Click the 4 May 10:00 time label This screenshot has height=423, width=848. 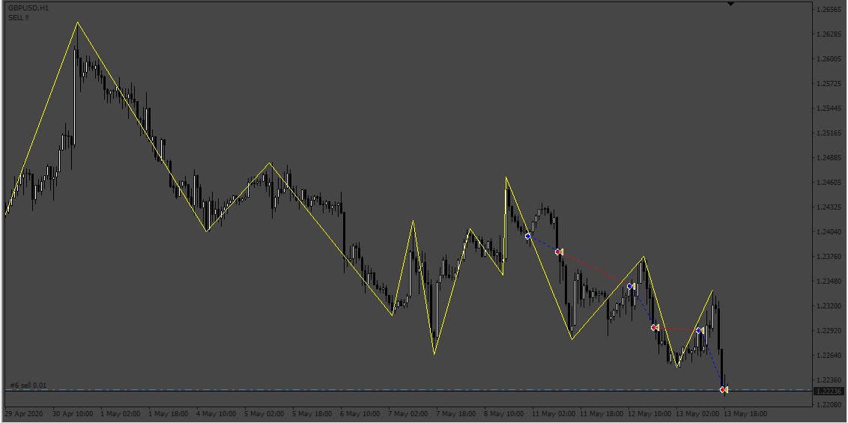pos(216,414)
